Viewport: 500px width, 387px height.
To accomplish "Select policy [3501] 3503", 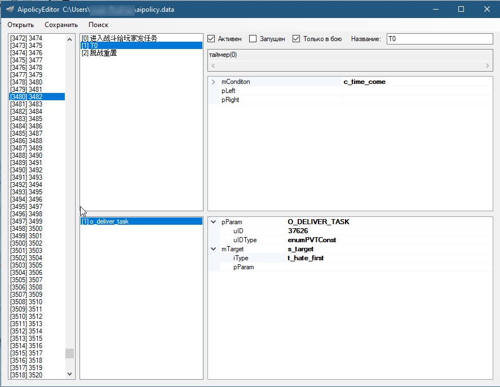I will 37,251.
